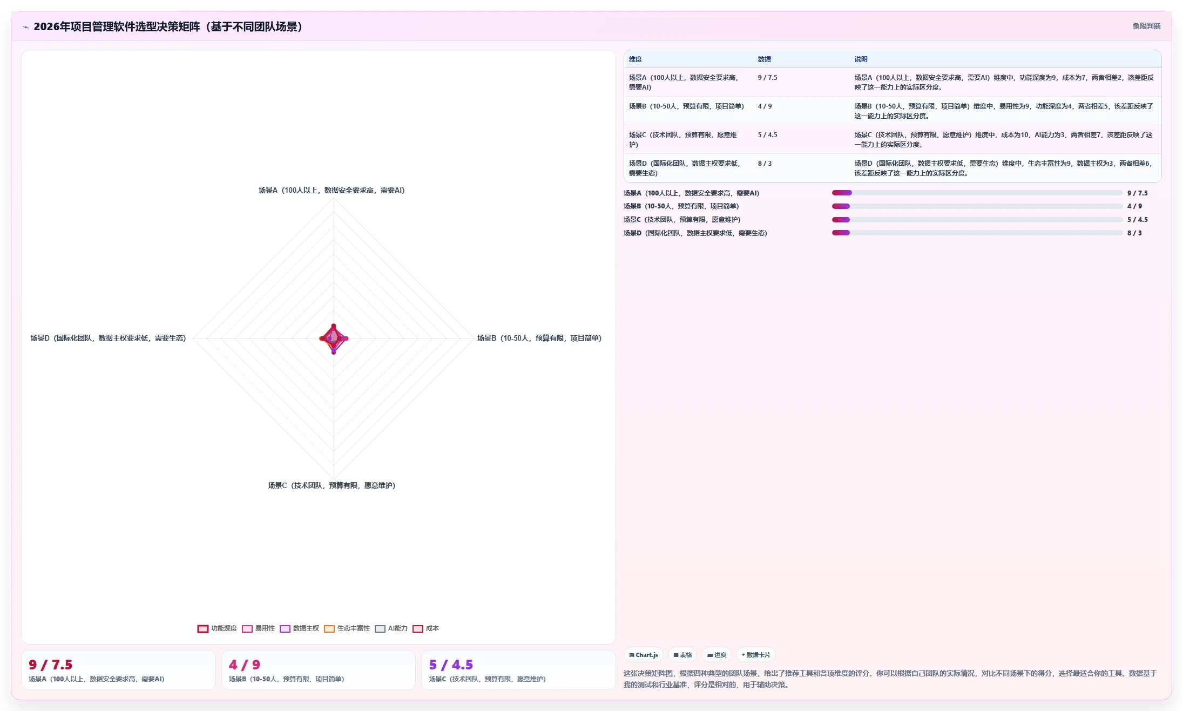Click the plotted data polygon in the radar chart

(334, 338)
